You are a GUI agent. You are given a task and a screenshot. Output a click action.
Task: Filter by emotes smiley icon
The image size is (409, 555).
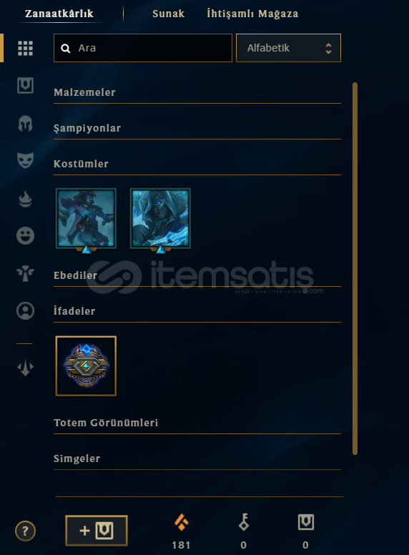click(x=25, y=235)
